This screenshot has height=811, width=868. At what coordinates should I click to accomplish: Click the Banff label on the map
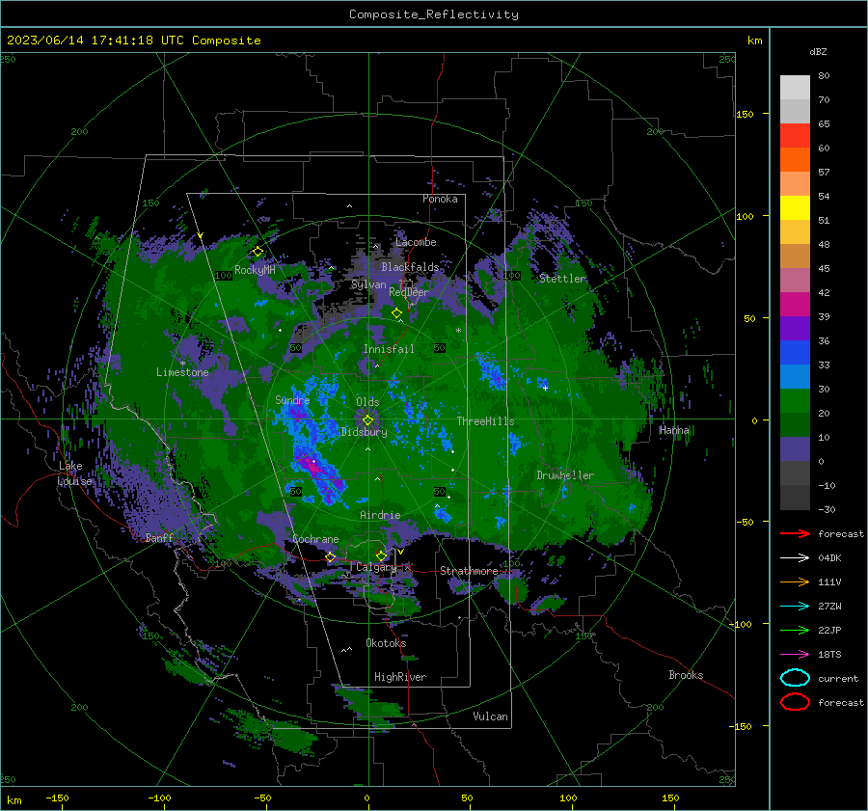[x=159, y=537]
